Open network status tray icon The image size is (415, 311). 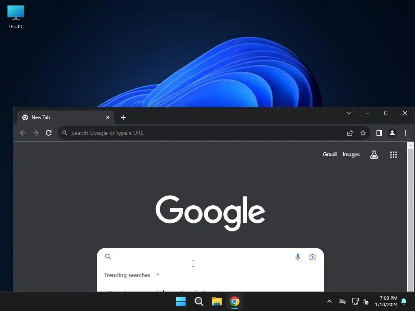tap(355, 301)
